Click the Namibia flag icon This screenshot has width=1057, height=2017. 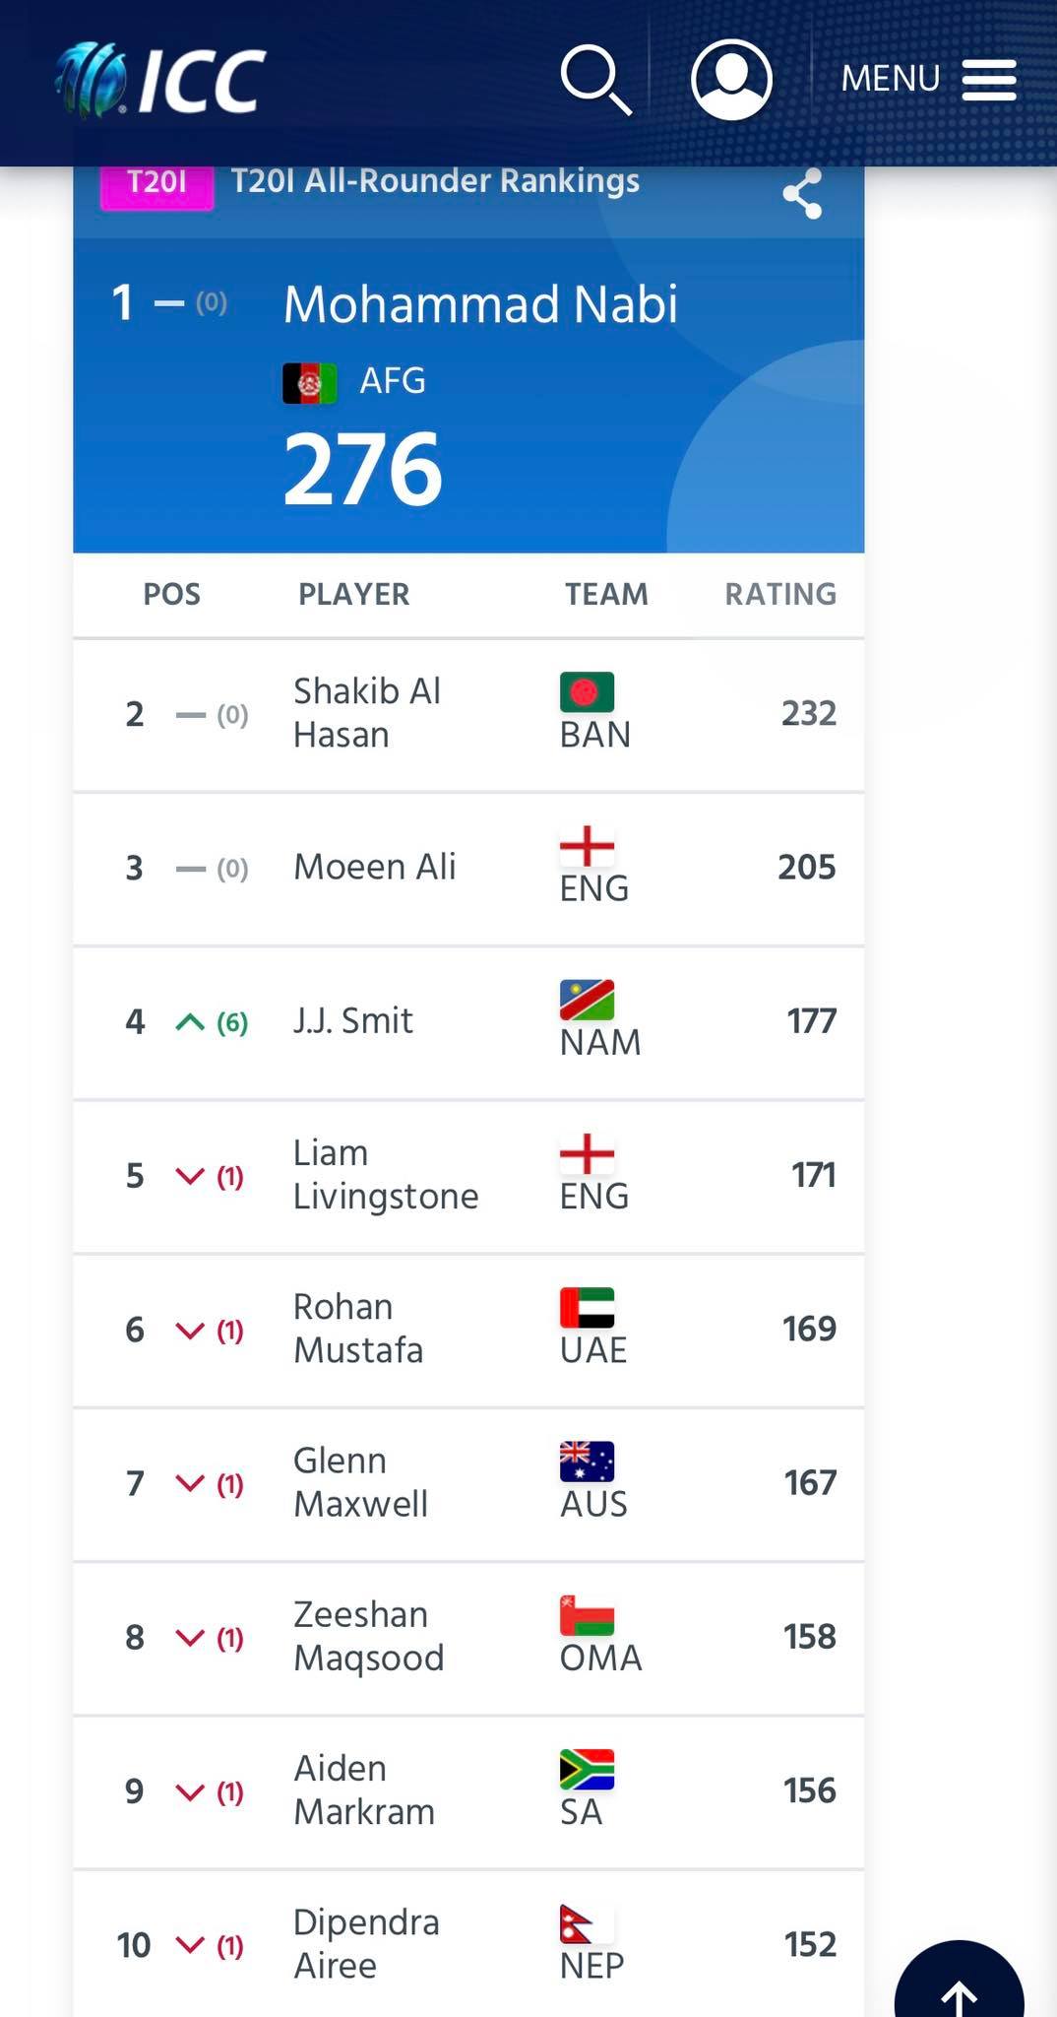click(587, 1000)
